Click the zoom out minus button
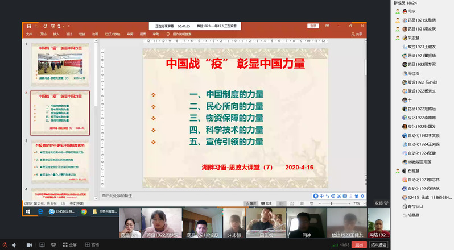The image size is (454, 250). pos(320,203)
